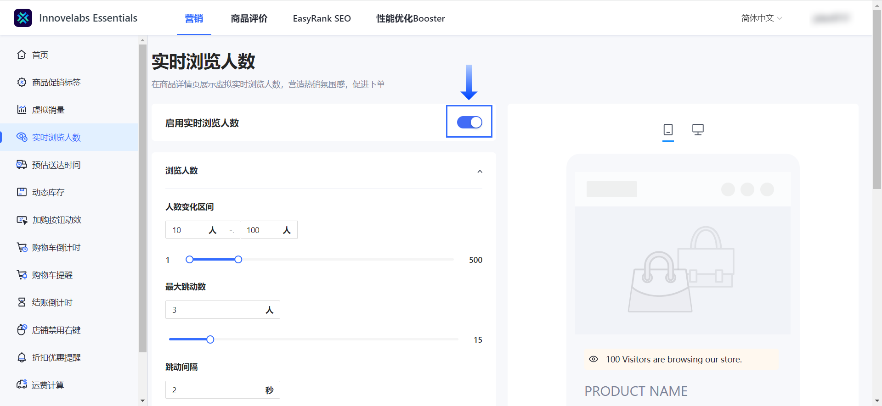Screen dimensions: 882x406
Task: Open 运费计算 in the sidebar
Action: pyautogui.click(x=48, y=385)
